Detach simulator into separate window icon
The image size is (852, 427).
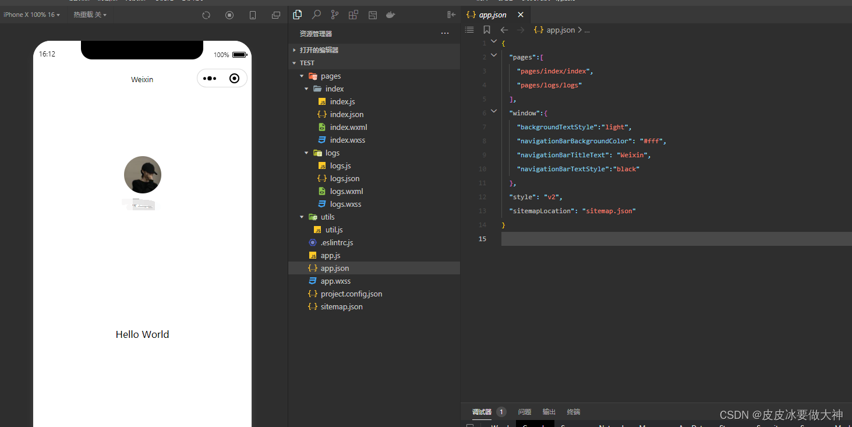tap(276, 15)
